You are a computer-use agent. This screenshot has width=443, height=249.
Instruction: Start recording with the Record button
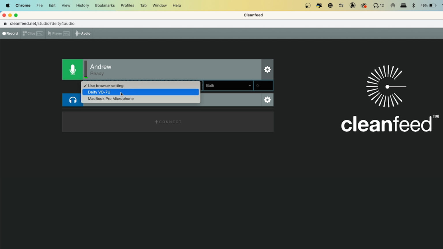pos(10,33)
